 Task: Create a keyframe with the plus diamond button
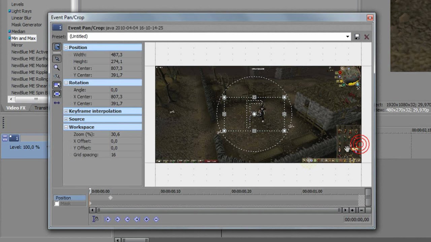[x=146, y=219]
